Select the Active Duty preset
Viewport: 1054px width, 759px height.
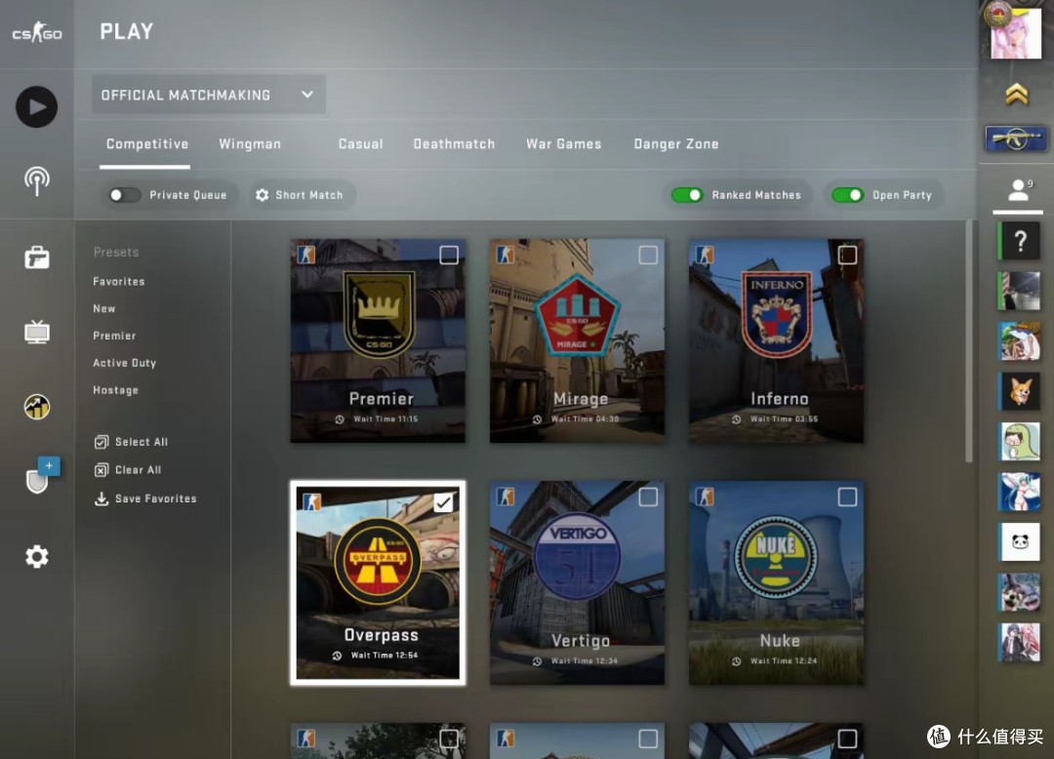point(124,363)
